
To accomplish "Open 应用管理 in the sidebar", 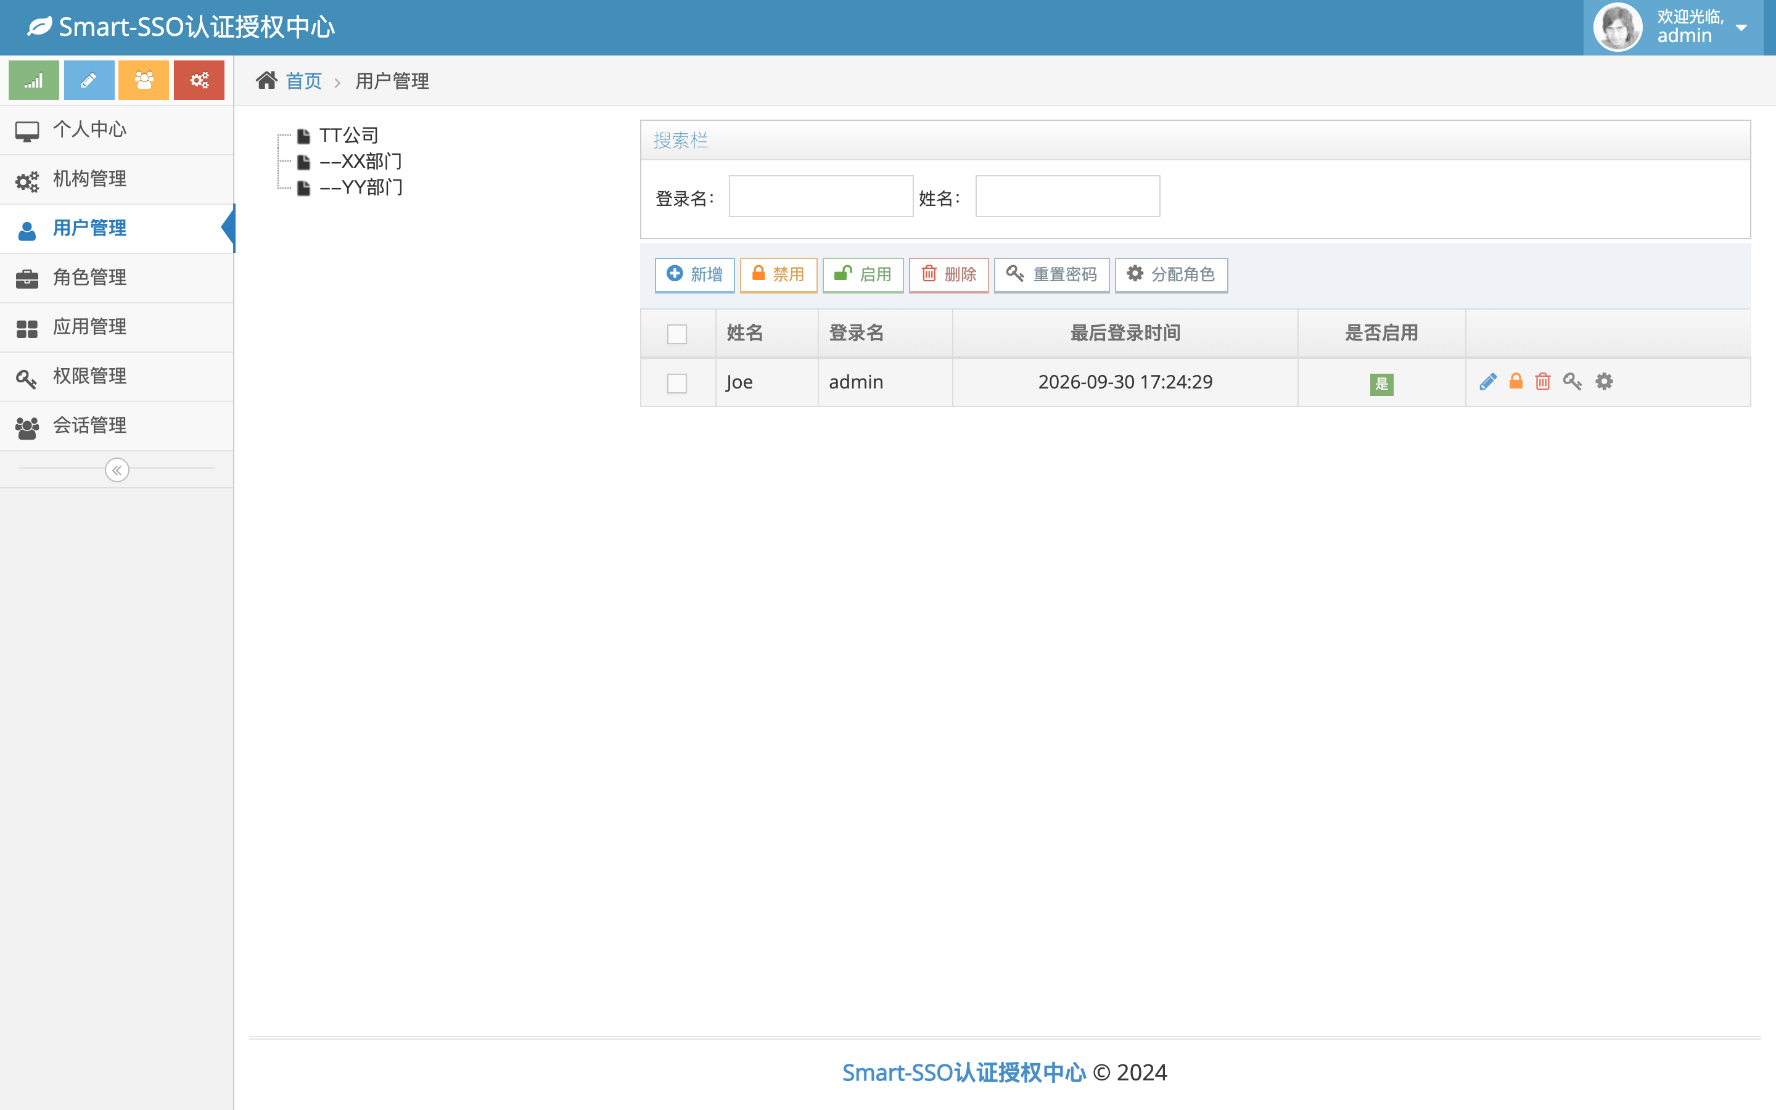I will point(117,327).
